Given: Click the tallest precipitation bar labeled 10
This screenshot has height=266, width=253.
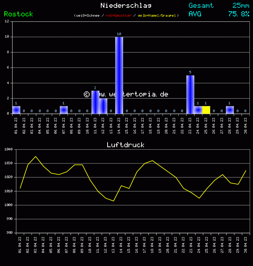Looking at the screenshot, I should click(x=119, y=75).
